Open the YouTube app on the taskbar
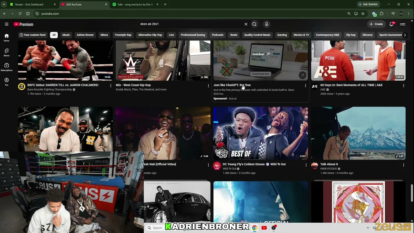This screenshot has width=414, height=233. tap(264, 228)
